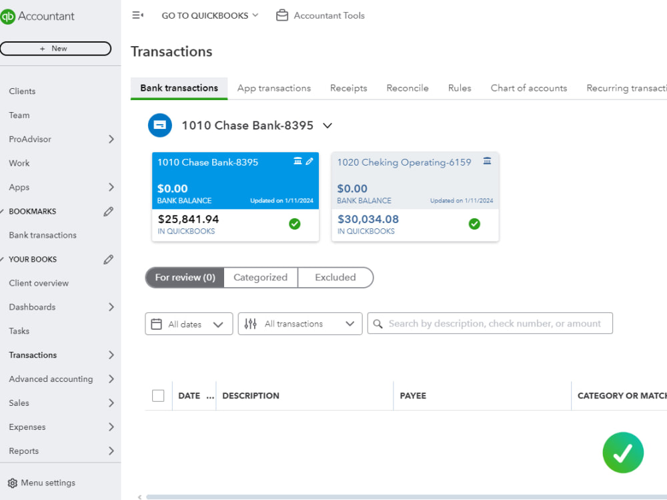
Task: Switch to the App transactions tab
Action: point(274,88)
